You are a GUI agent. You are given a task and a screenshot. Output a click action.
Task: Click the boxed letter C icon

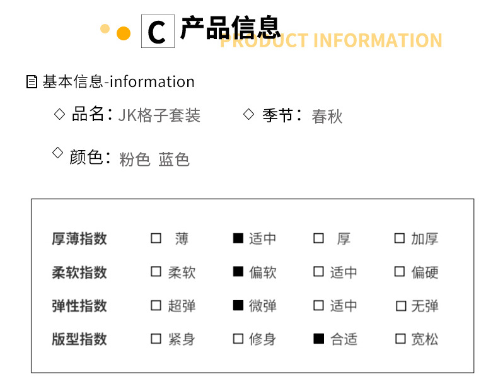(x=157, y=31)
